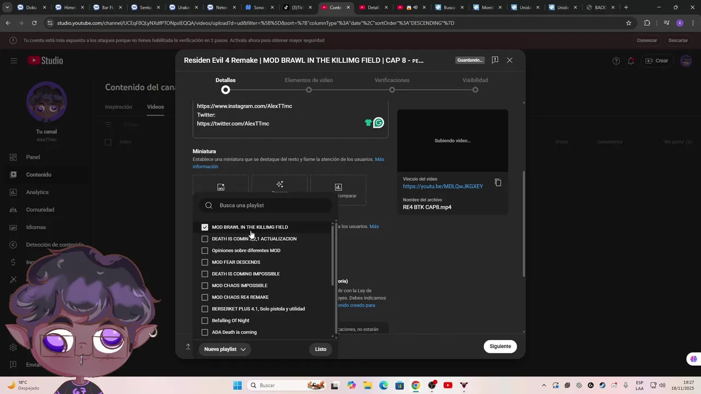Open the Windows Start menu

[x=237, y=385]
